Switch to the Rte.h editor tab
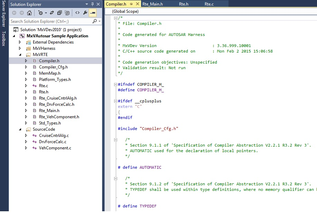Viewport: 317px width, 213px height. pyautogui.click(x=184, y=4)
